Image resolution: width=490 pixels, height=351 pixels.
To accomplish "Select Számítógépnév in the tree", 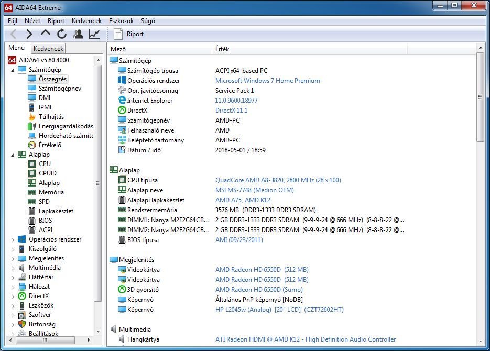I will 60,89.
